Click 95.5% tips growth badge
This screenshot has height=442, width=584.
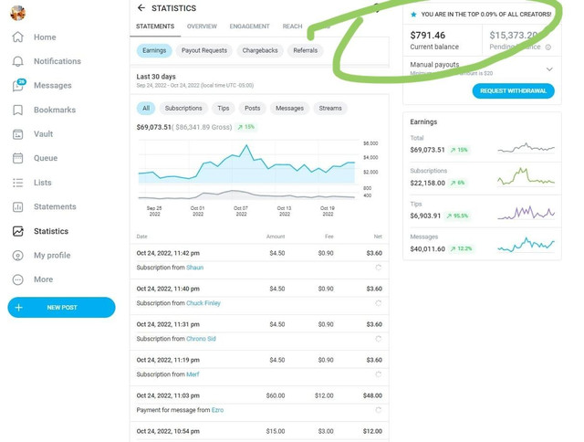point(457,216)
